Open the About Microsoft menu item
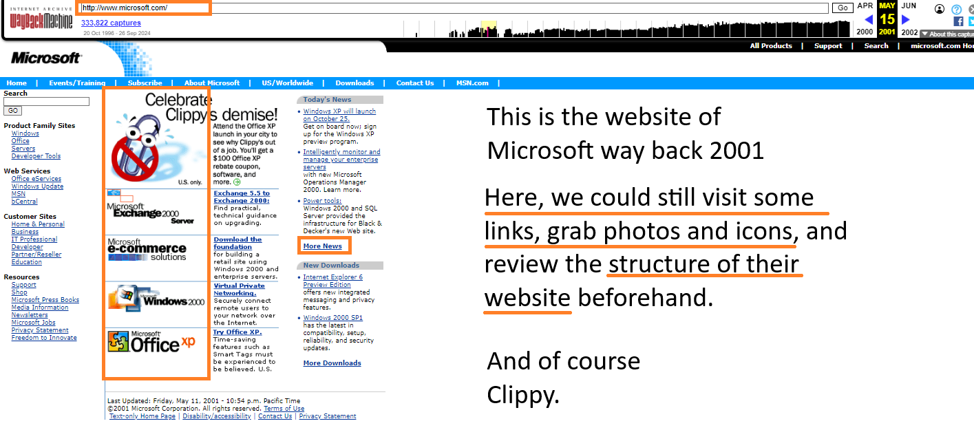Screen dimensions: 974x441 pos(212,83)
